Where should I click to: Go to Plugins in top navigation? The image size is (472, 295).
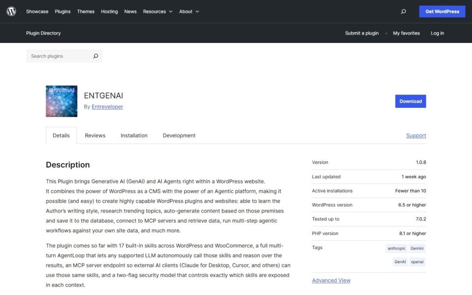(63, 12)
